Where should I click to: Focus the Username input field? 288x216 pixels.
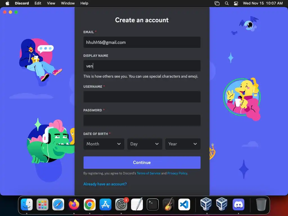[x=142, y=97]
